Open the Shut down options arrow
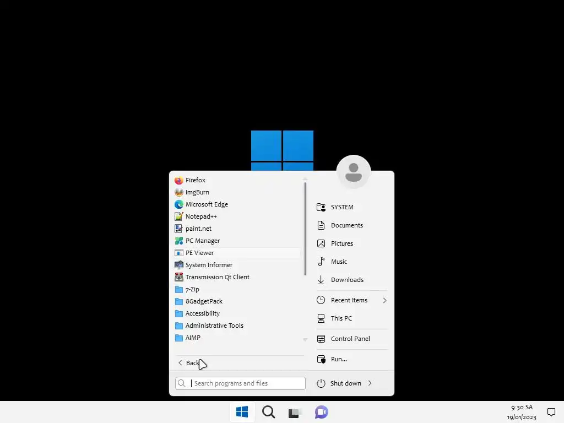564x423 pixels. (370, 383)
